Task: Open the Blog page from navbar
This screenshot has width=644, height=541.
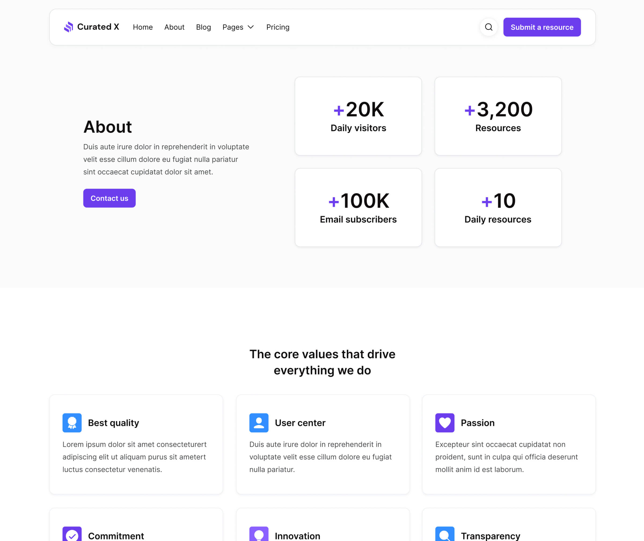Action: point(203,27)
